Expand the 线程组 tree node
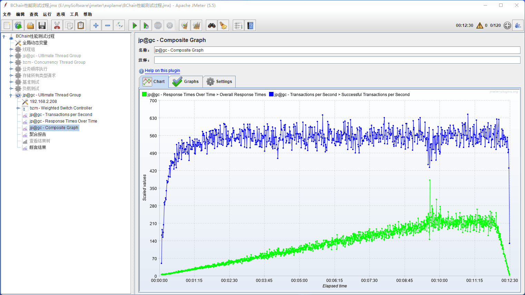This screenshot has height=295, width=525. pyautogui.click(x=11, y=49)
